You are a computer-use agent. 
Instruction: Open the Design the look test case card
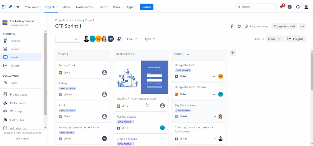click(199, 91)
